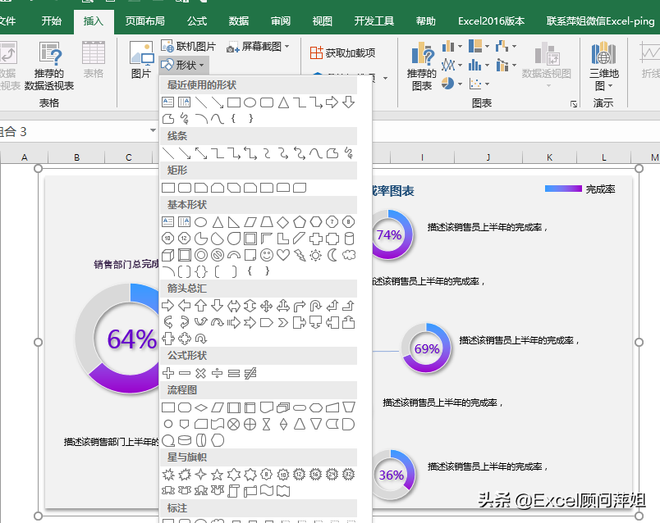The image size is (660, 523).
Task: Click 推荐的数据透视表 Recommended PivotTables
Action: 49,66
